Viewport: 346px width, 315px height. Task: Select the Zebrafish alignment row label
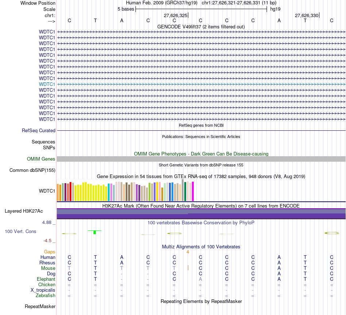click(x=46, y=296)
